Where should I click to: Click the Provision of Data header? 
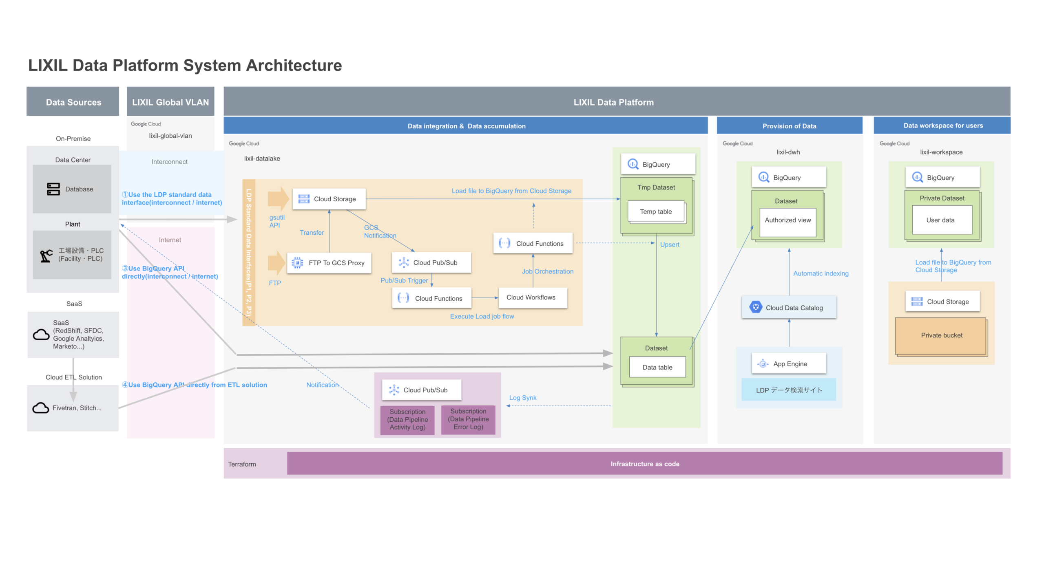click(789, 126)
